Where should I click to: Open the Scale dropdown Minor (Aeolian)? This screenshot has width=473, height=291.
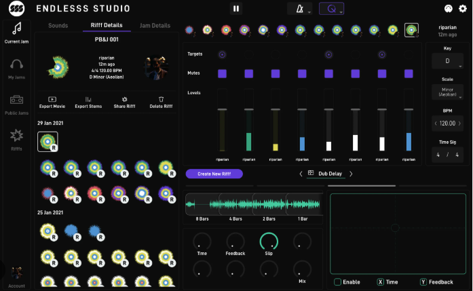click(x=448, y=92)
